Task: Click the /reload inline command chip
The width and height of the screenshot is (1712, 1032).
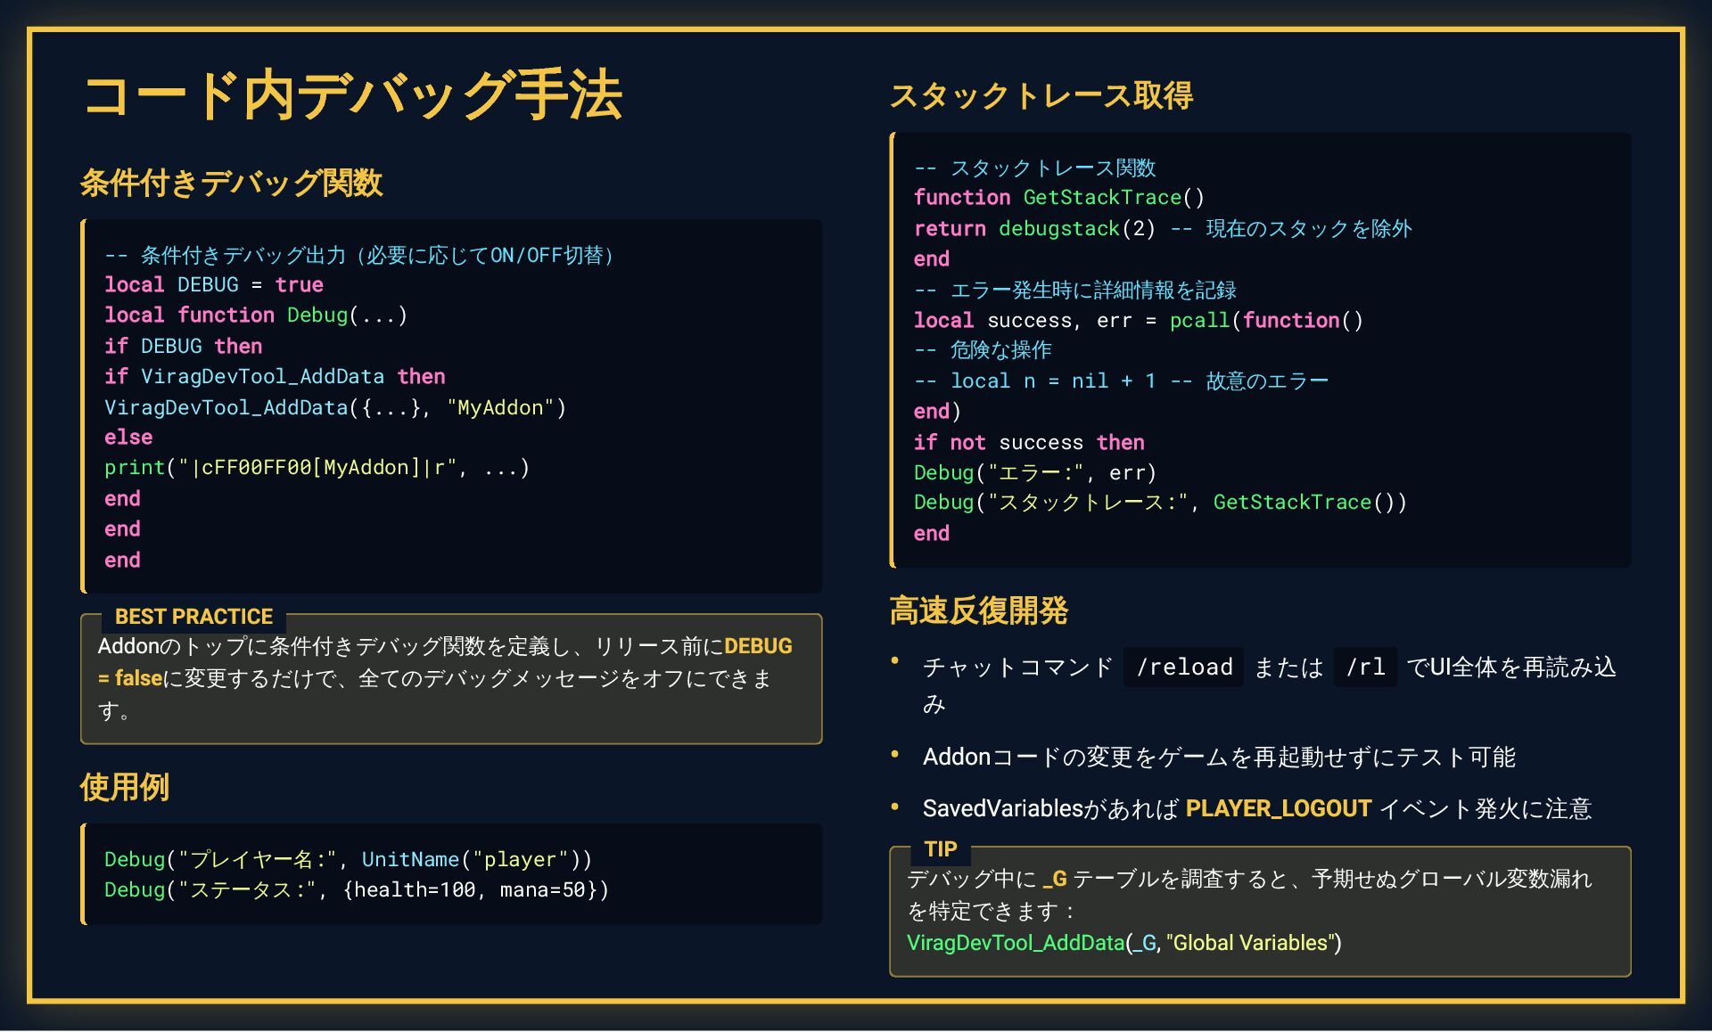Action: (1183, 667)
